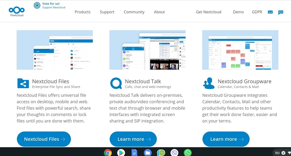Open the Nextcloud Files screenshot image

55,50
